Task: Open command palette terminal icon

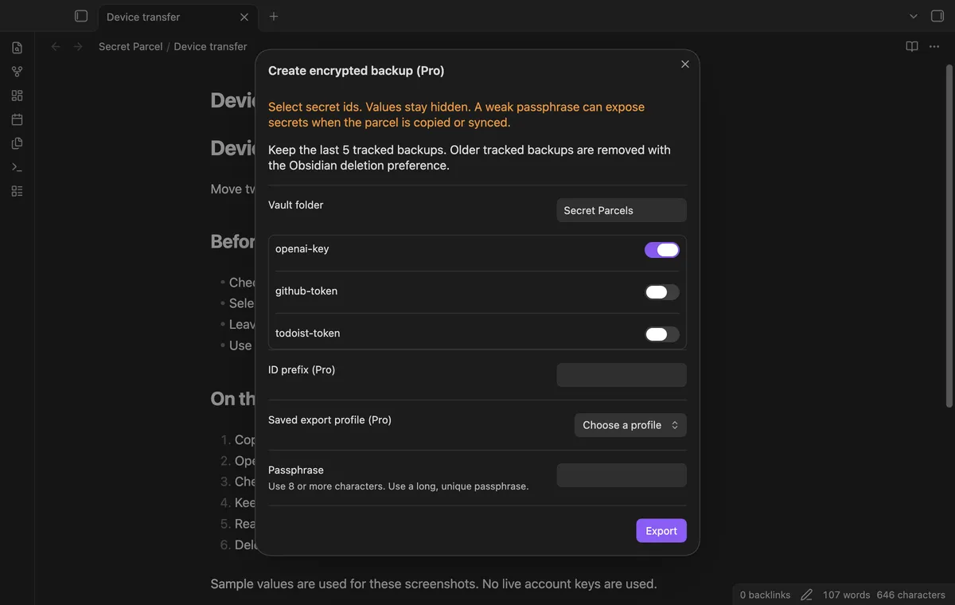Action: coord(17,167)
